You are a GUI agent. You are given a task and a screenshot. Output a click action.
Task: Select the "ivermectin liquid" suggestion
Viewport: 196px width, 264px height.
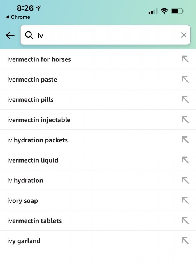pyautogui.click(x=33, y=160)
